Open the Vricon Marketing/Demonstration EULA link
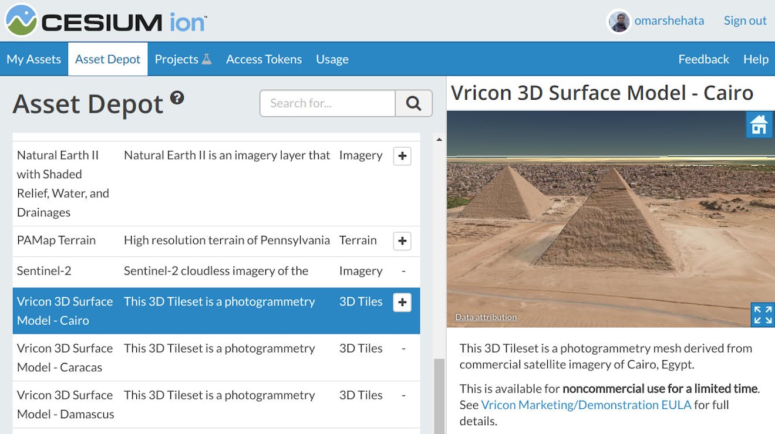 point(586,405)
